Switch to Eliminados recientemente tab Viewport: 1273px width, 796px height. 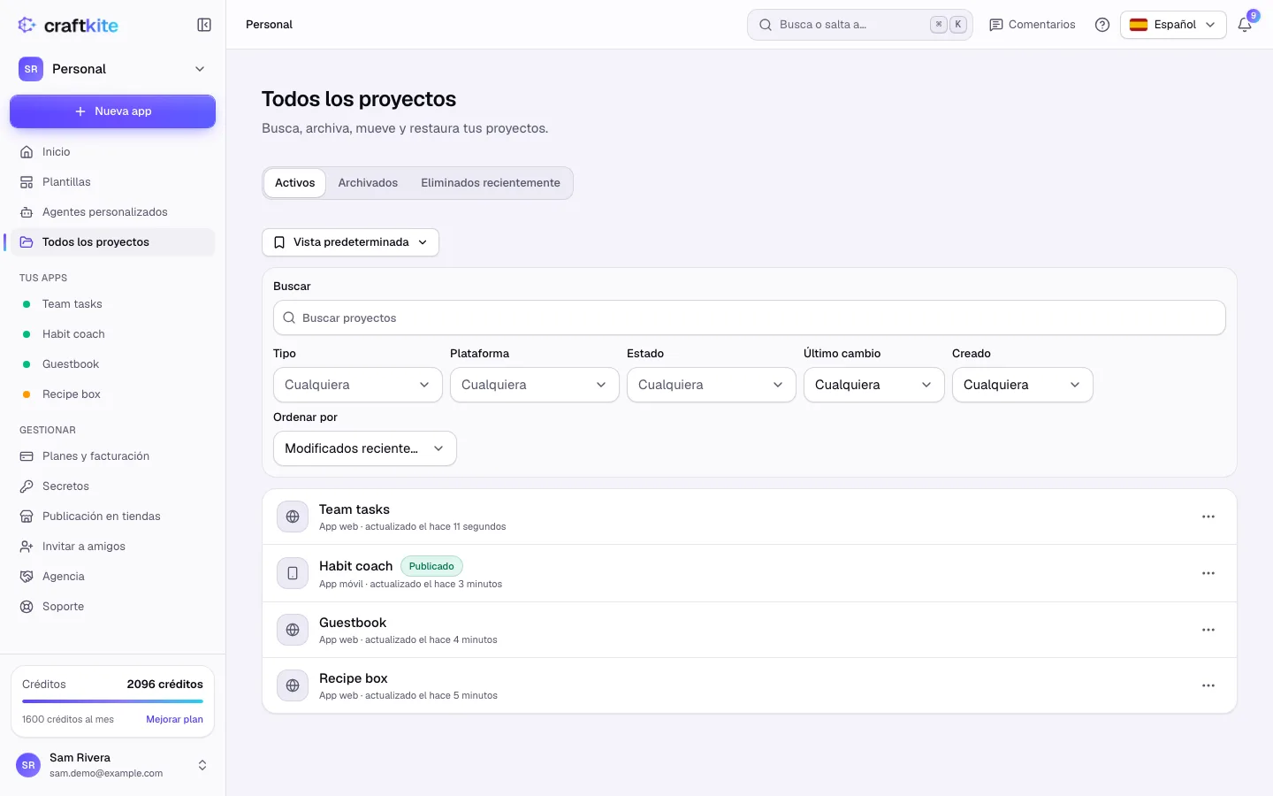[x=491, y=183]
